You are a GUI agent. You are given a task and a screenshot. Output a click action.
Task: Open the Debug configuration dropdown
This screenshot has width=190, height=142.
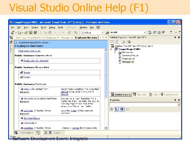(102, 33)
